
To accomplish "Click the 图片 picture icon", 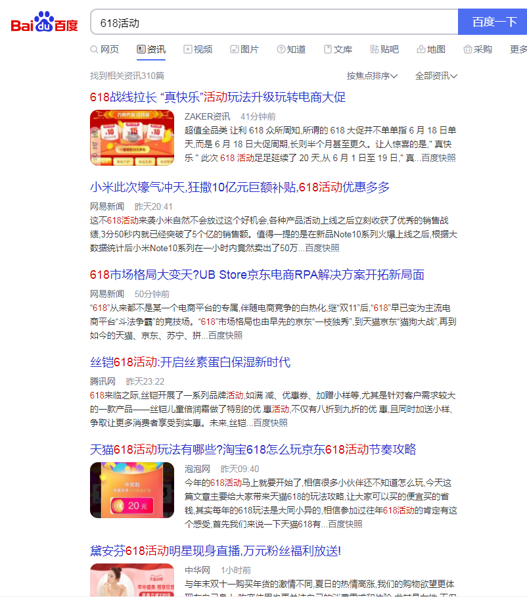I will coord(235,49).
